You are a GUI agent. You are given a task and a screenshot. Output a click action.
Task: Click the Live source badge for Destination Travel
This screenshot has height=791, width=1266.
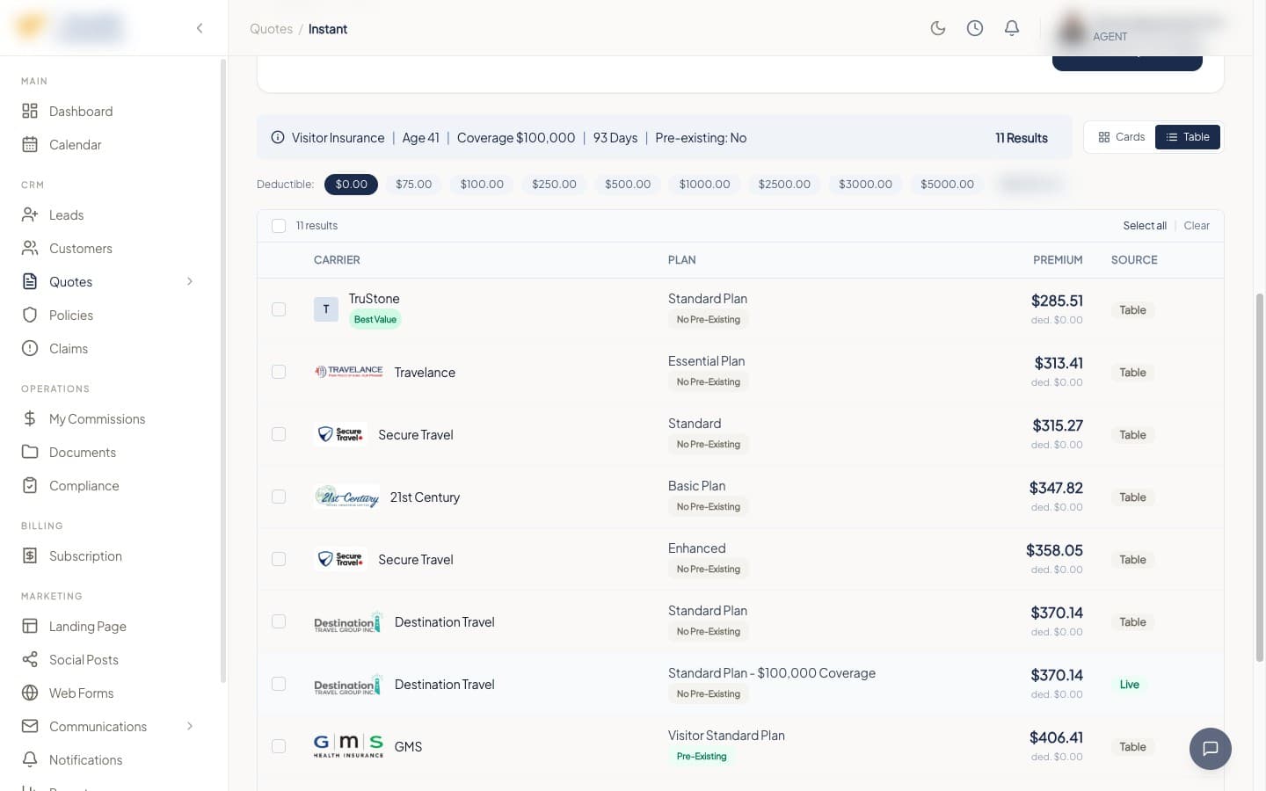pyautogui.click(x=1130, y=685)
